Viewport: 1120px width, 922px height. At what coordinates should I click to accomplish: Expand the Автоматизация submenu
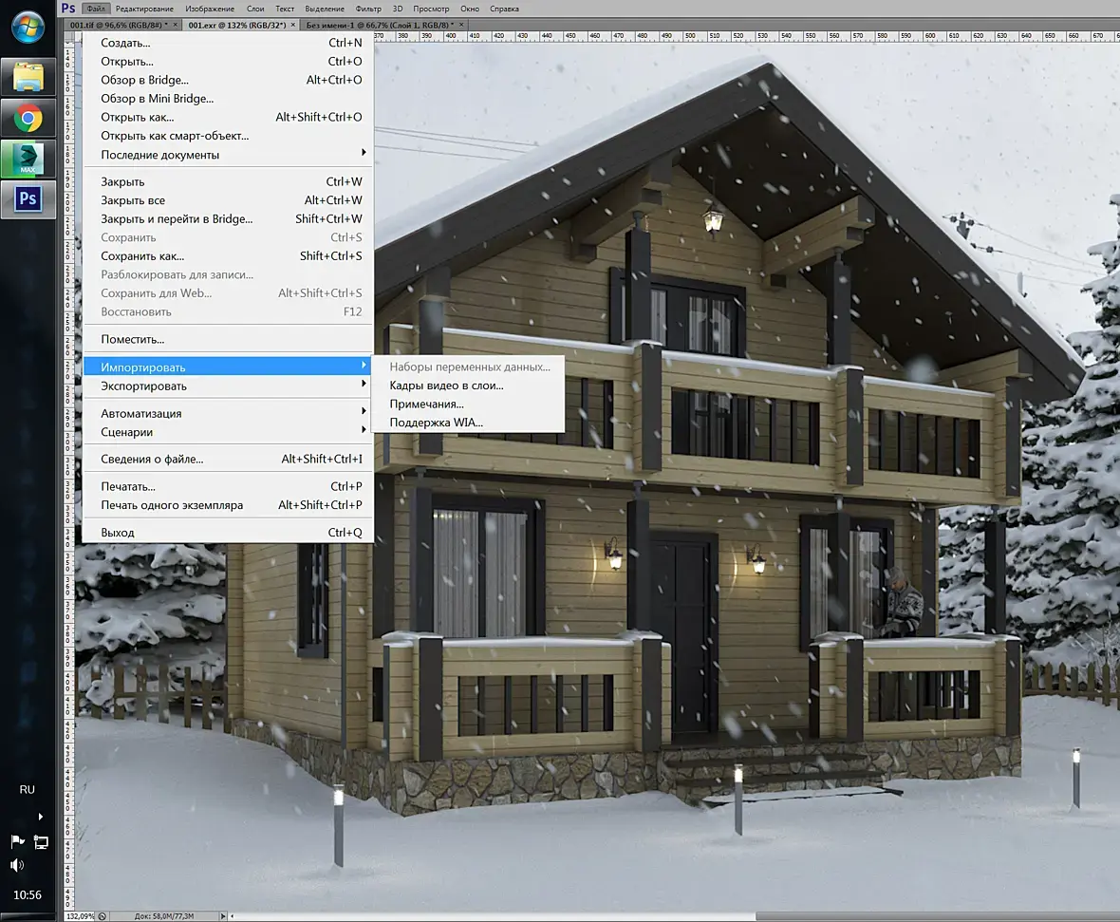228,413
